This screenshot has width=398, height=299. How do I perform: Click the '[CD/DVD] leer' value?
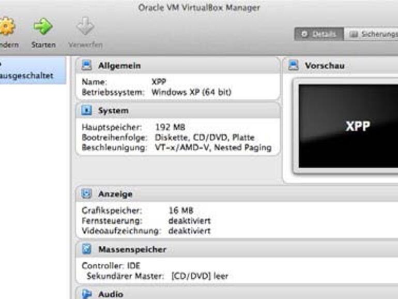[x=200, y=276]
